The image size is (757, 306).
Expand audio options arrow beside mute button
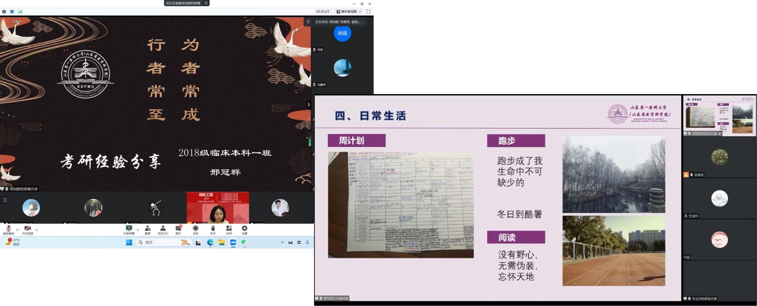tap(17, 230)
